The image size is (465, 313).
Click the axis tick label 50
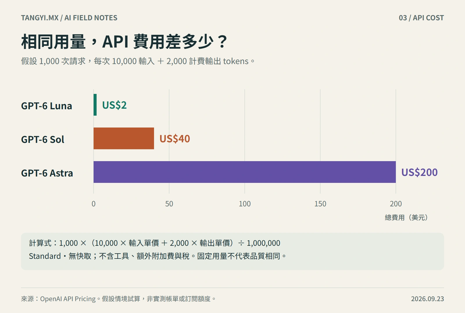pyautogui.click(x=169, y=204)
